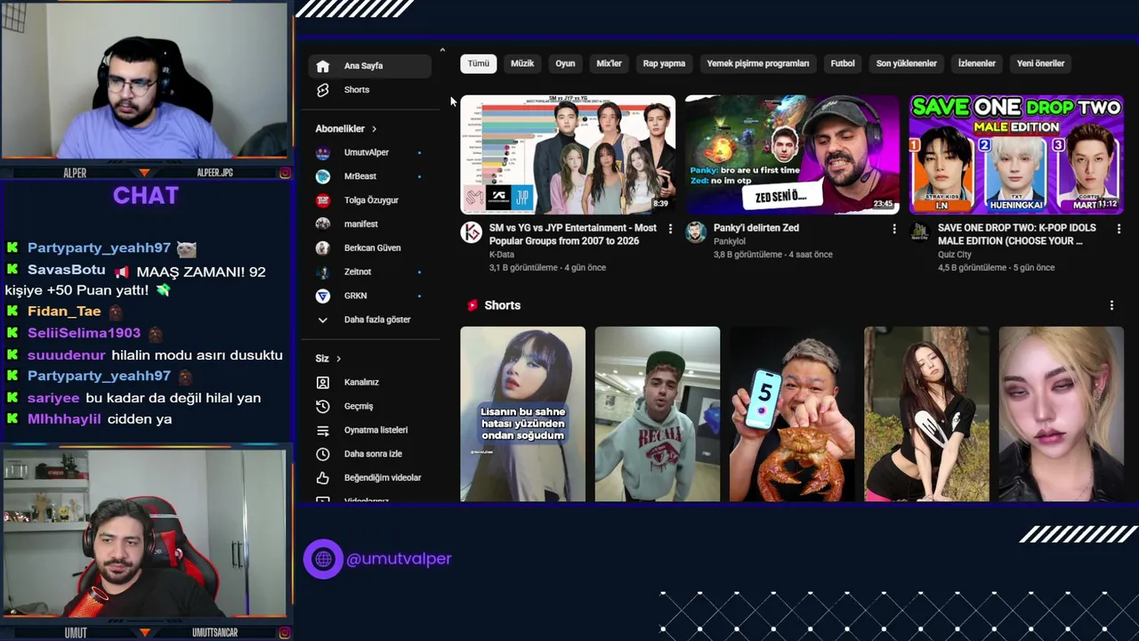Screen dimensions: 1139x641
Task: Click Daha sonra izle clock icon
Action: [x=323, y=454]
